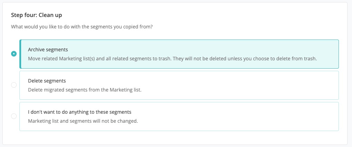Select the Archive segments radio button
Screen dimensions: 352x147
[x=14, y=54]
